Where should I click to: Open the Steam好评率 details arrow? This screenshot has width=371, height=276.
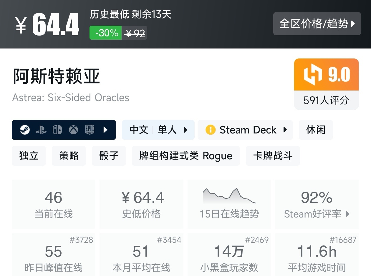pos(347,214)
